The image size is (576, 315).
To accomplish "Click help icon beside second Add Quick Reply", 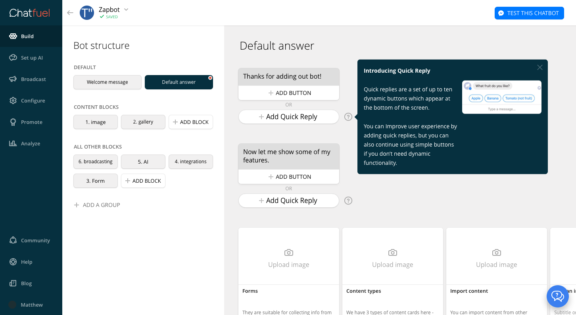I will (x=348, y=201).
